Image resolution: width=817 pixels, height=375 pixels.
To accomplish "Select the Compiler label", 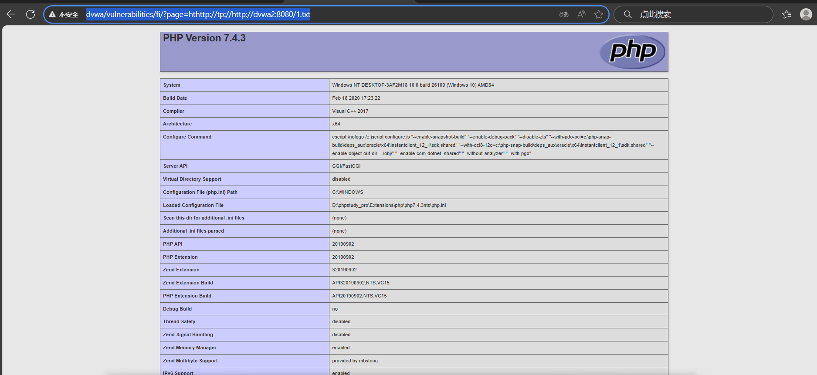I will point(173,111).
